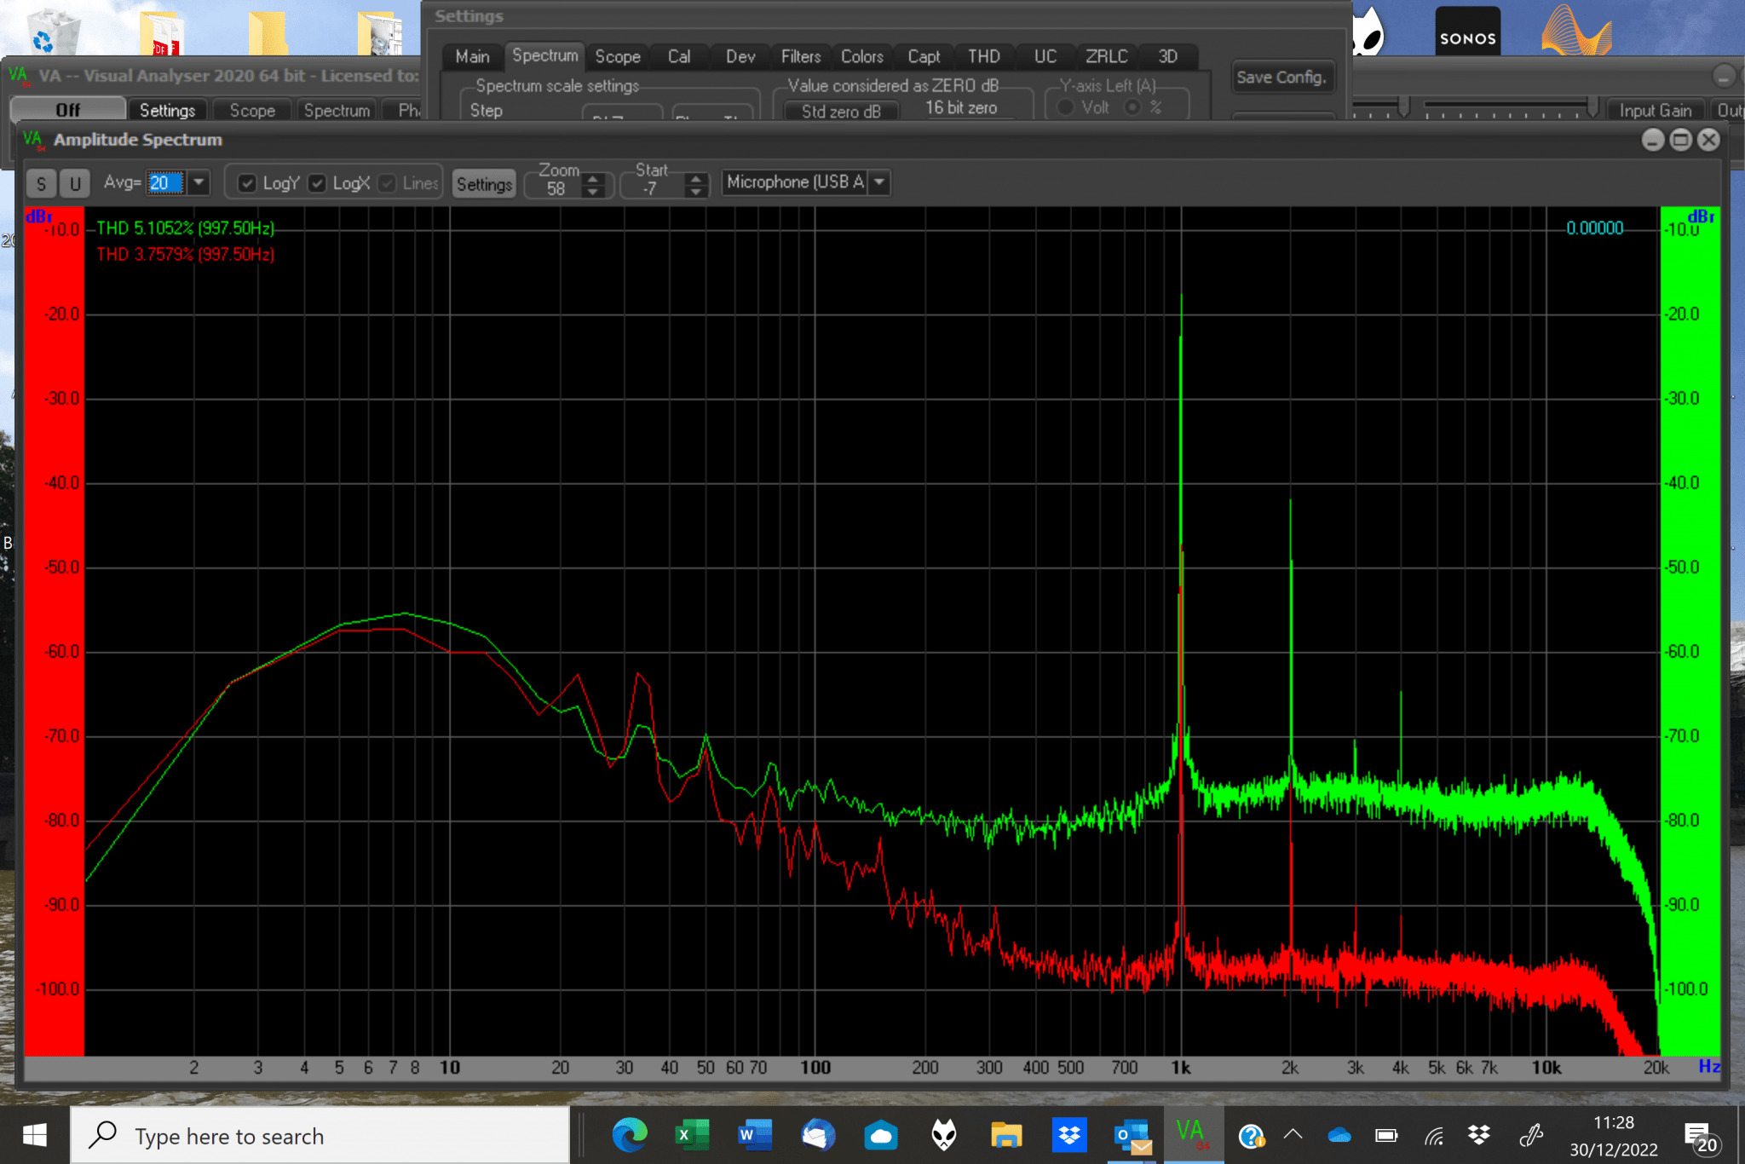
Task: Click the Avg value field showing 20
Action: pos(166,182)
